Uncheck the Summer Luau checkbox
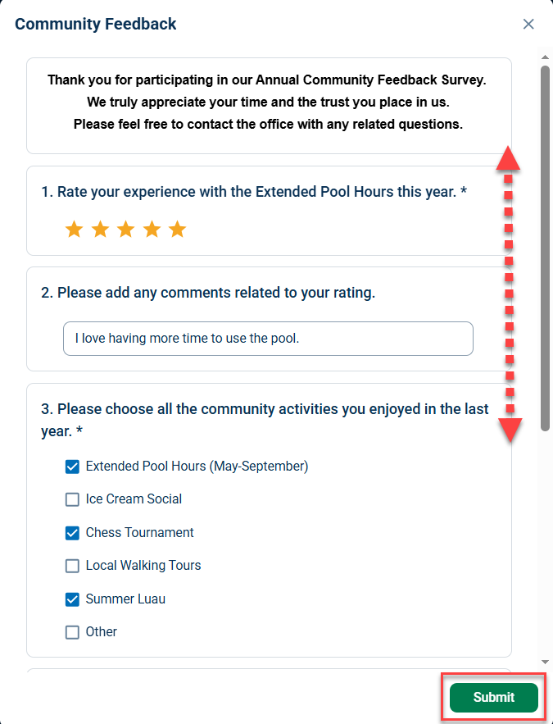The image size is (553, 724). [x=72, y=599]
